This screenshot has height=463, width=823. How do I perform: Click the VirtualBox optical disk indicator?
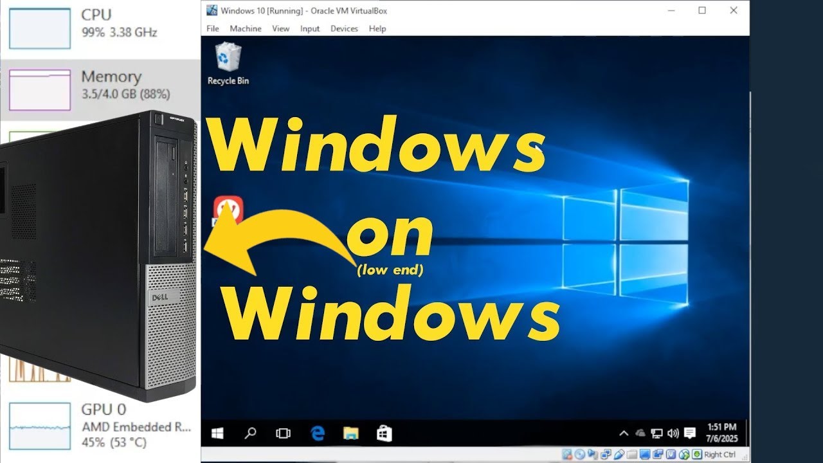pos(580,455)
